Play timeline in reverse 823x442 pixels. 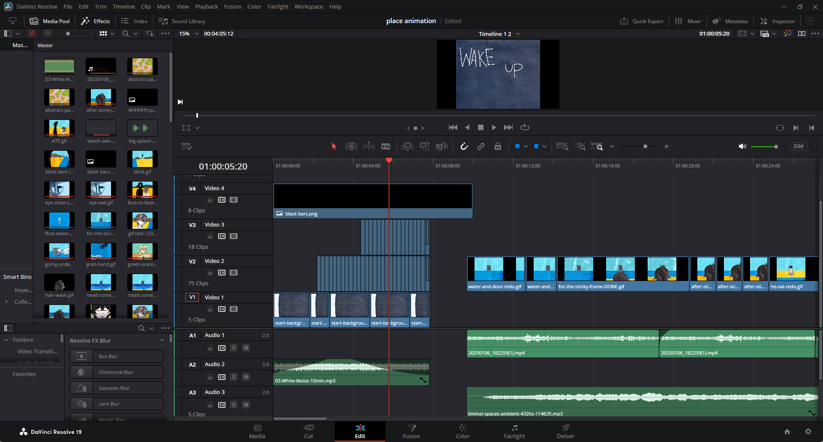[467, 128]
